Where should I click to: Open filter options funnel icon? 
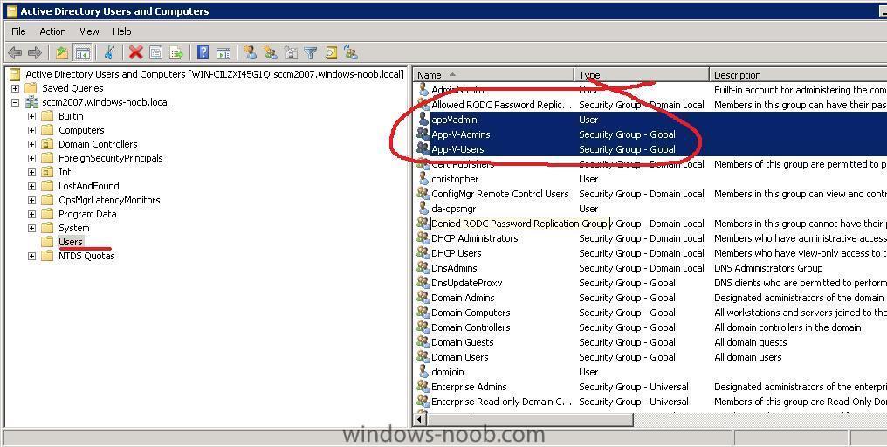click(x=311, y=53)
